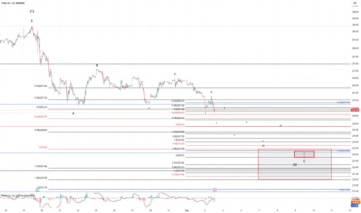
Task: Select the red 2.618(219.90) extension label
Action: tap(178, 175)
